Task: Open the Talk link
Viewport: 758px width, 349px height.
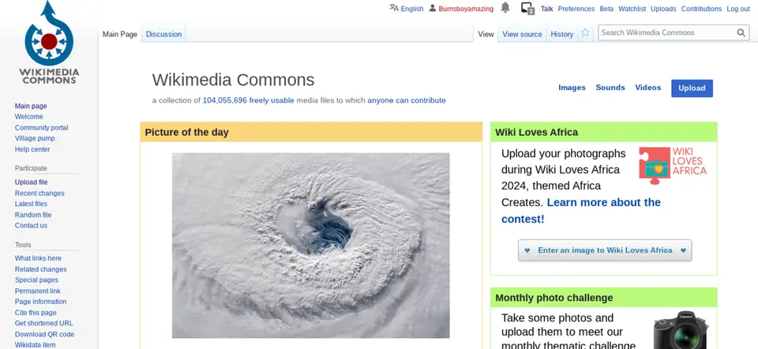Action: click(546, 9)
